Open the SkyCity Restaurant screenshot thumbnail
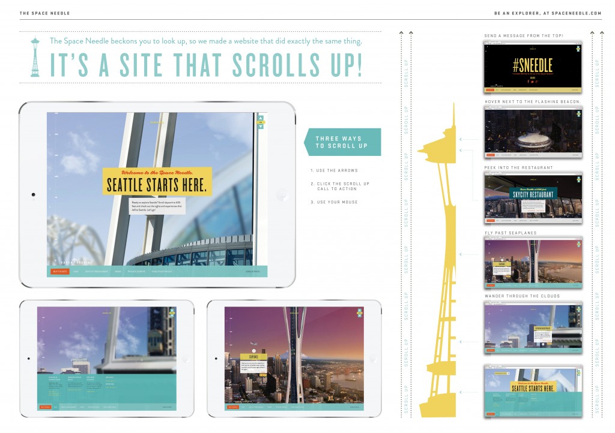 tap(533, 198)
